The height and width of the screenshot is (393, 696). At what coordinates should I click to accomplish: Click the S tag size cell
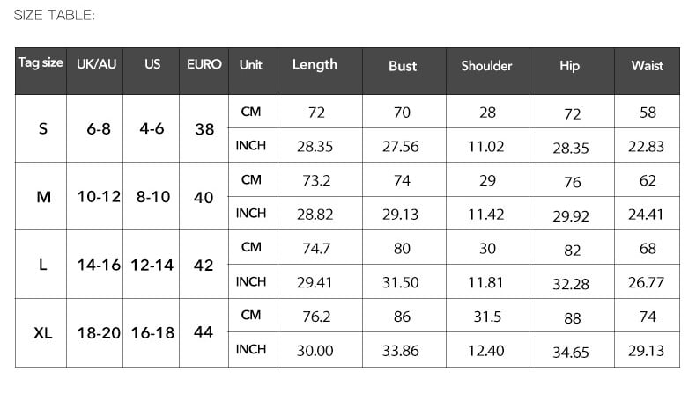[43, 128]
